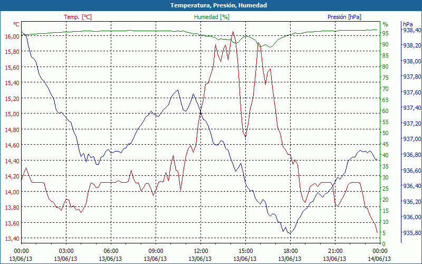This screenshot has width=422, height=264.
Task: Click pressure axis value "936,60"
Action: coord(412,170)
